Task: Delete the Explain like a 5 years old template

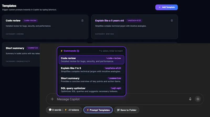Action: pos(172,21)
